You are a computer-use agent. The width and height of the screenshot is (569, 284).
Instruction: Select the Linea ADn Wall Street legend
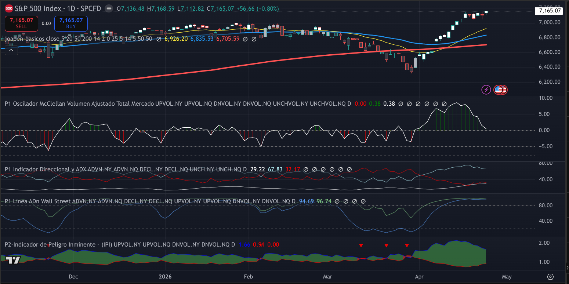click(150, 201)
